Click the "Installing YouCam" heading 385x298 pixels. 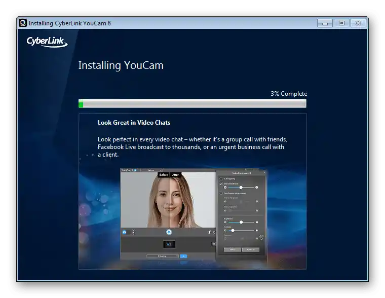click(x=121, y=65)
